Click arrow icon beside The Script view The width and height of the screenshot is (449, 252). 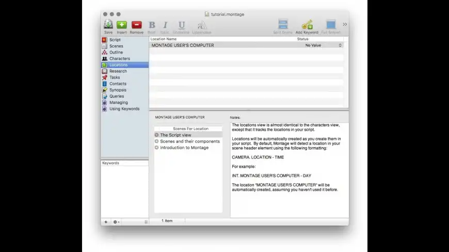(x=157, y=135)
